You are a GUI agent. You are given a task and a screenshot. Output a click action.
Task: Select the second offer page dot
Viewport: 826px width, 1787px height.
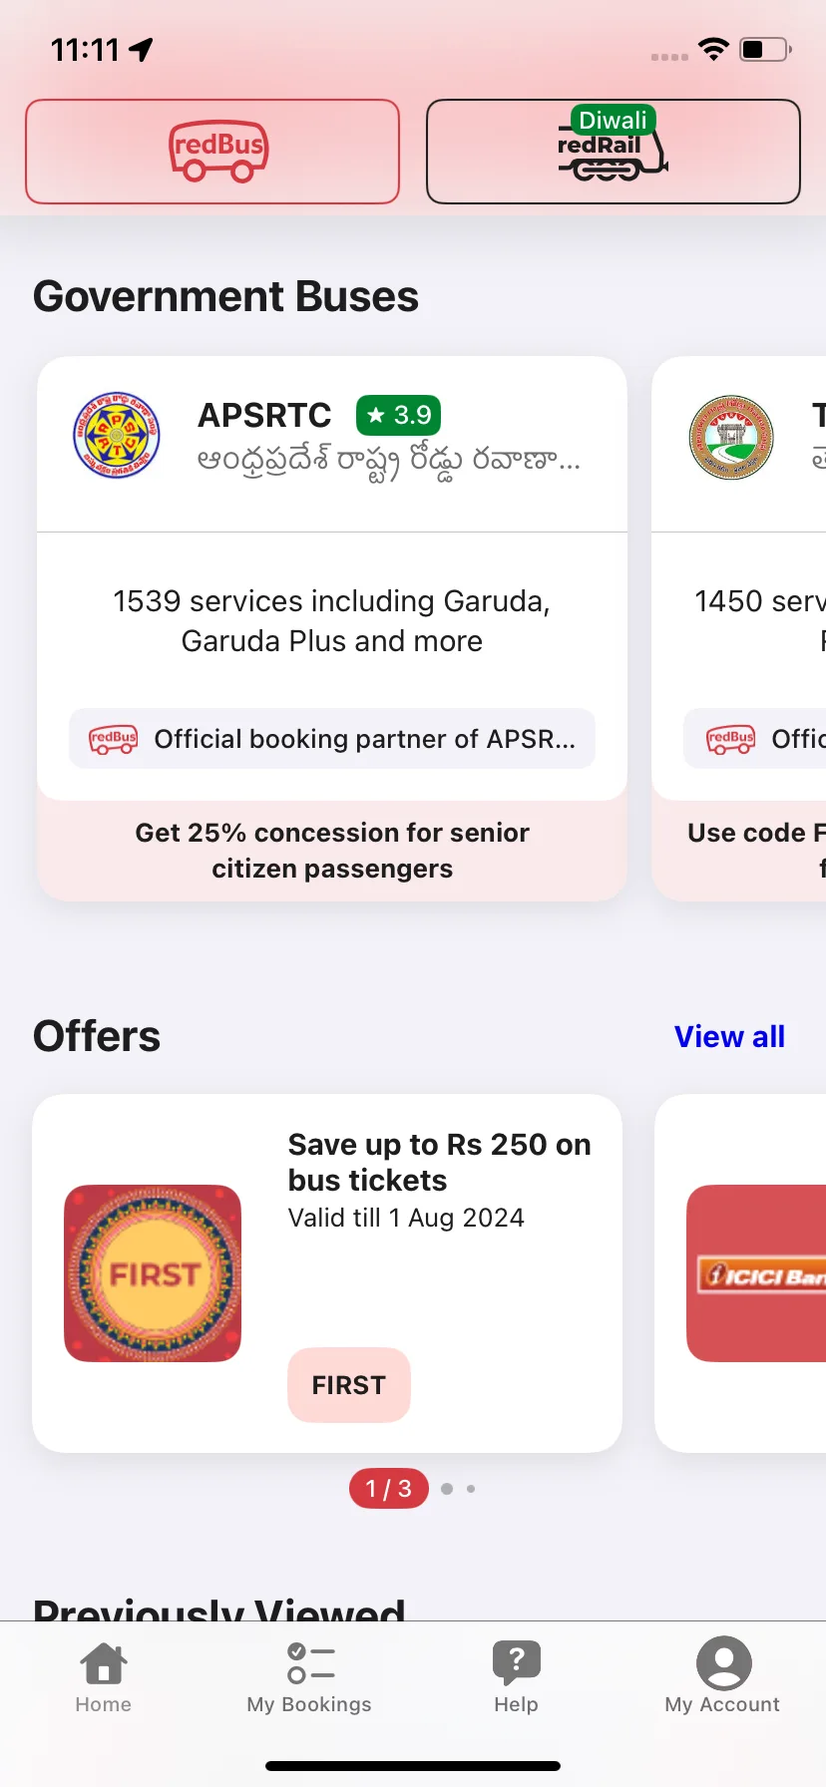447,1489
